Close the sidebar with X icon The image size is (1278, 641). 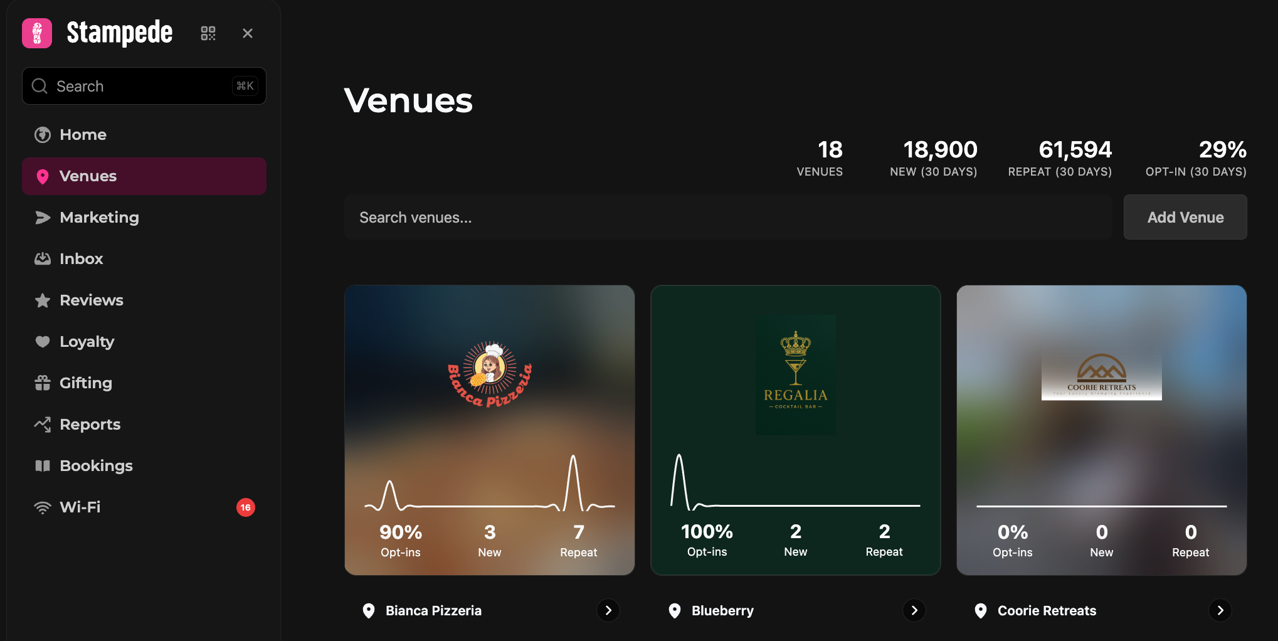[248, 33]
